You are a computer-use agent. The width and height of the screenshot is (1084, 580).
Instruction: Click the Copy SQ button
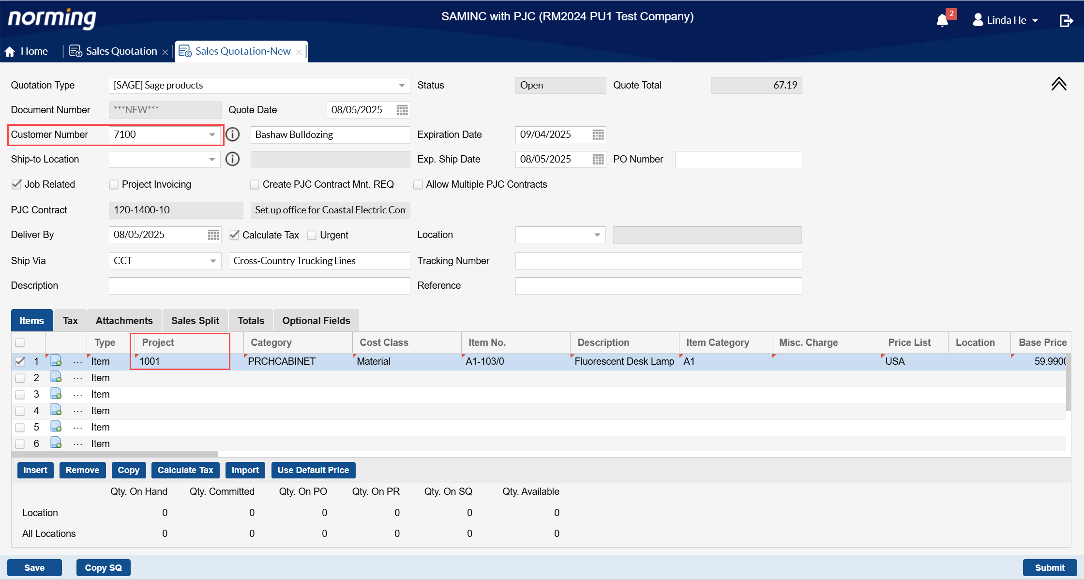pos(104,568)
